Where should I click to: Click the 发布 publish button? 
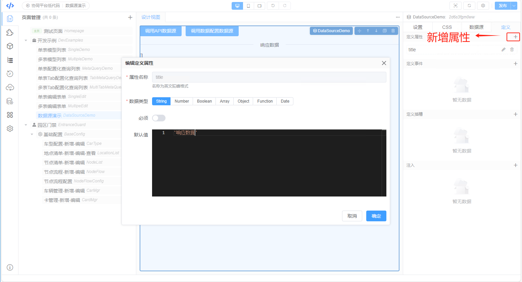[x=503, y=6]
